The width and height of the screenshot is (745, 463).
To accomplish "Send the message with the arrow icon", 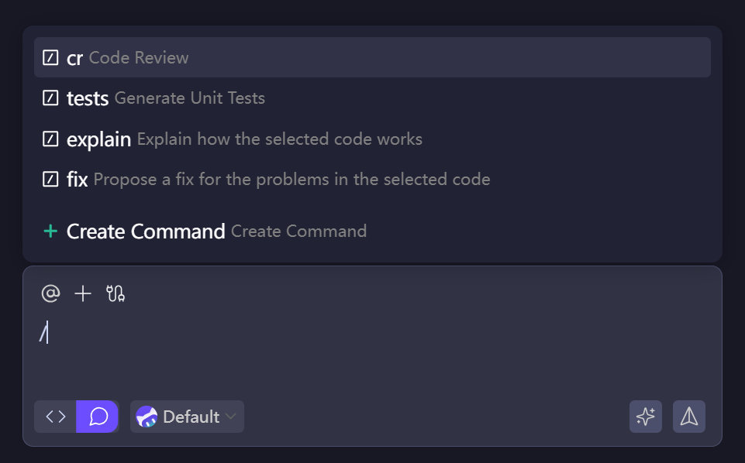I will (689, 417).
